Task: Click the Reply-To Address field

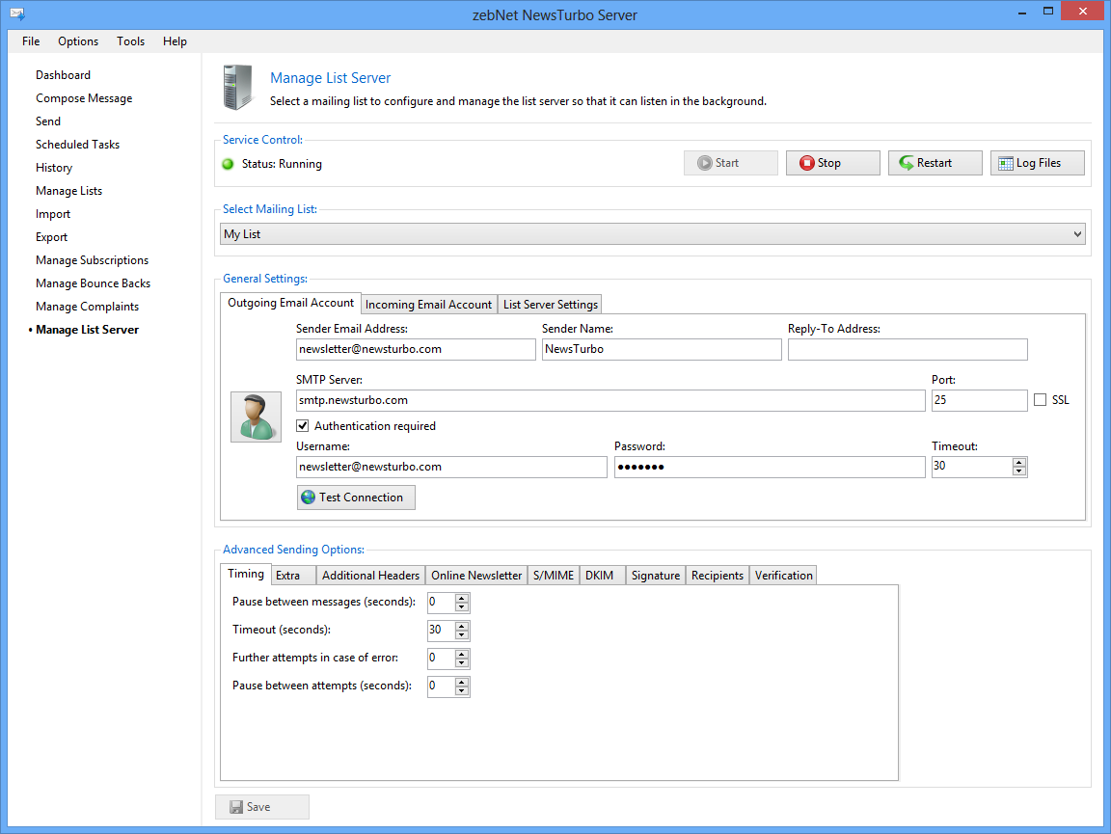Action: pyautogui.click(x=907, y=349)
